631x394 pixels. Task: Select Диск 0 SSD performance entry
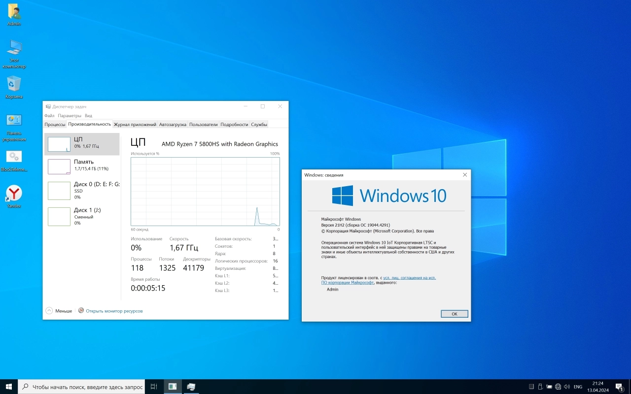point(82,190)
